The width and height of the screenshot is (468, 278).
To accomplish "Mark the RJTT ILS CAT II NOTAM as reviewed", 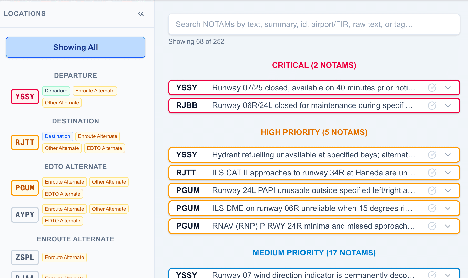I will (x=432, y=173).
